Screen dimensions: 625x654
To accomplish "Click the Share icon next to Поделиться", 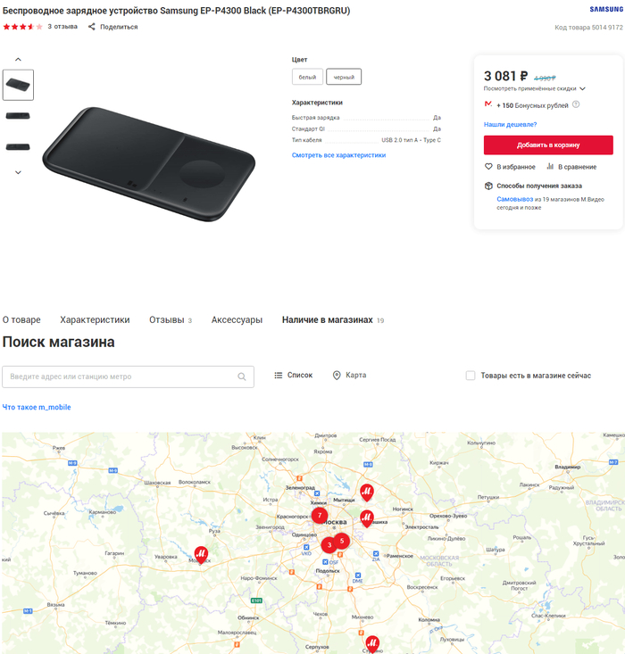I will 91,27.
